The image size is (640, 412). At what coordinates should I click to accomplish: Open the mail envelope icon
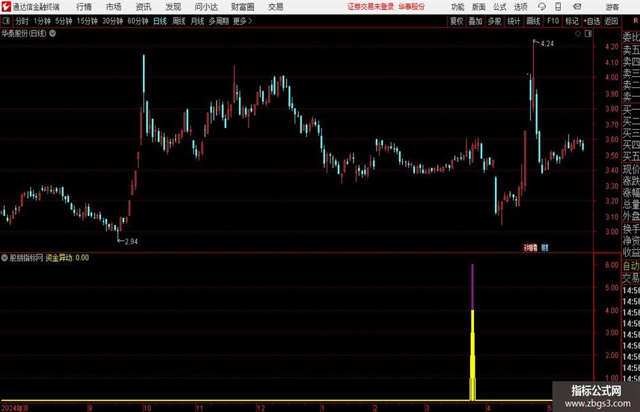[577, 7]
